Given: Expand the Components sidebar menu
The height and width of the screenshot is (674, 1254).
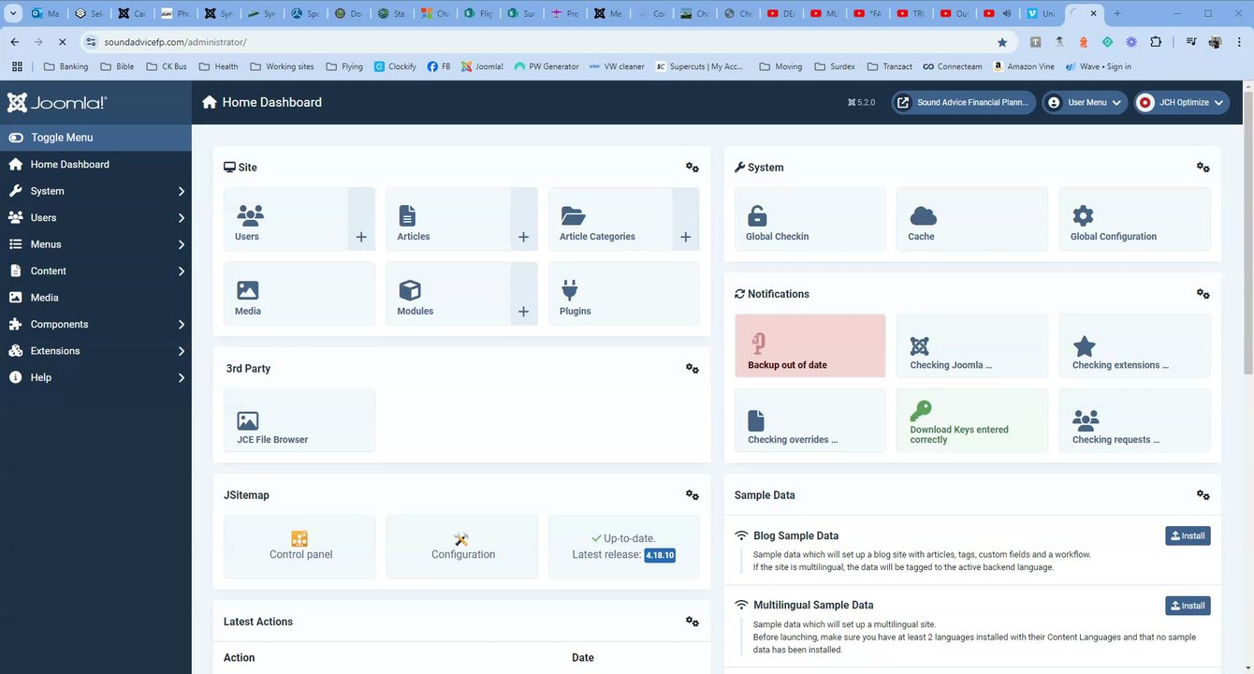Looking at the screenshot, I should [x=95, y=324].
